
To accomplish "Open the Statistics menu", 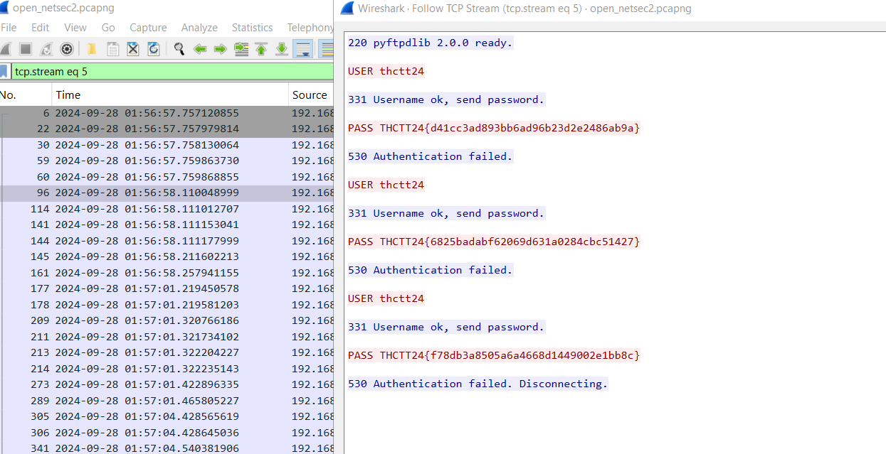I will [x=252, y=28].
